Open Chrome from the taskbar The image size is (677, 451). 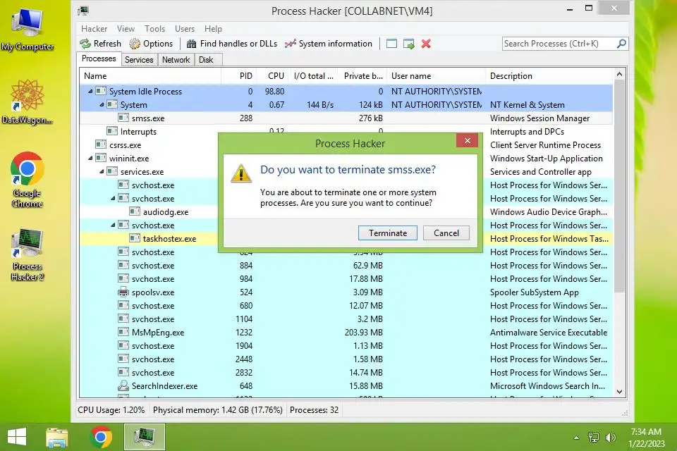click(101, 437)
